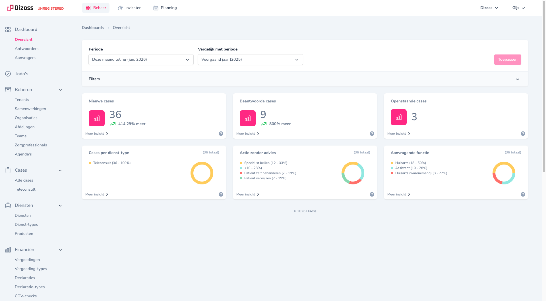
Task: Click the pink chart icon in Nieuwe cases
Action: click(x=97, y=118)
